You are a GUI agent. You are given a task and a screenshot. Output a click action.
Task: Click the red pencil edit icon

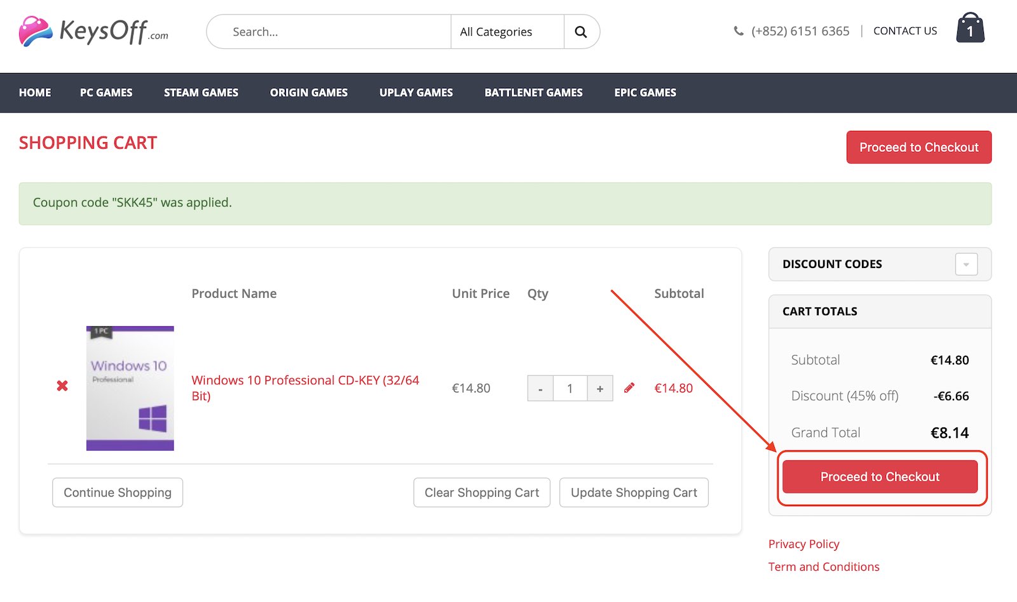(629, 387)
